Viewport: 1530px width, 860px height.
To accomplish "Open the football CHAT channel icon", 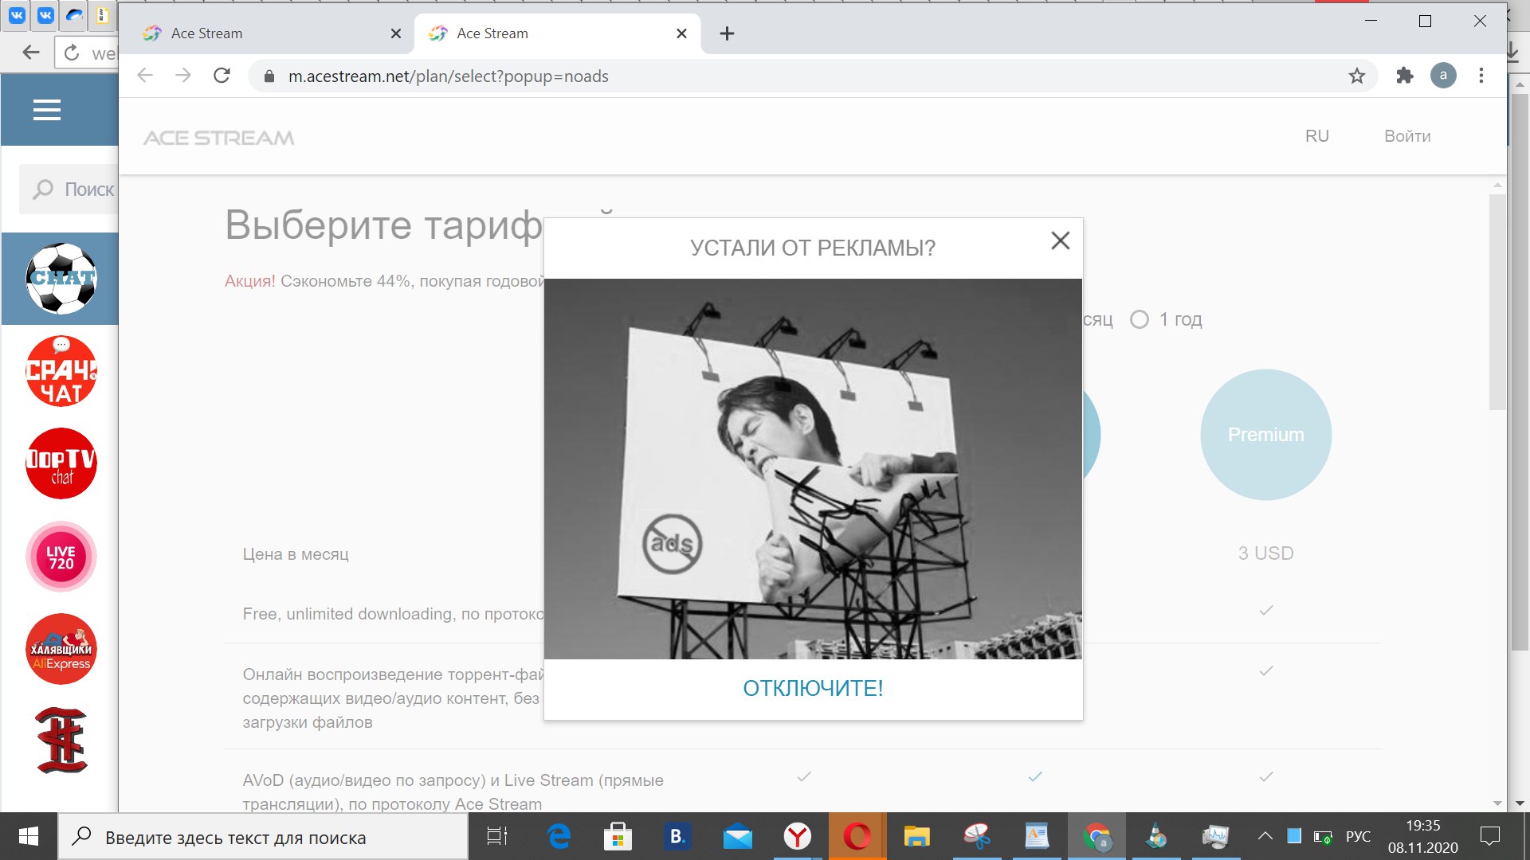I will click(x=61, y=279).
